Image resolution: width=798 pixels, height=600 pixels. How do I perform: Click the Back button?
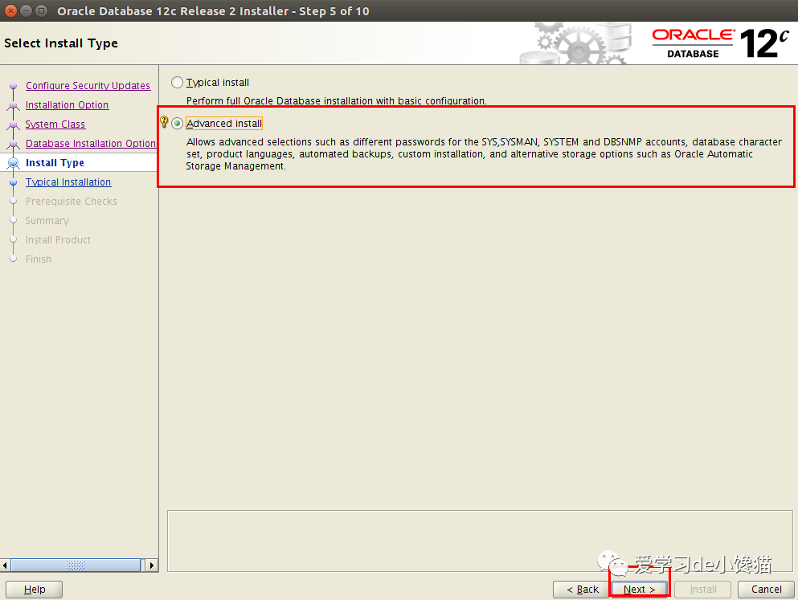581,590
